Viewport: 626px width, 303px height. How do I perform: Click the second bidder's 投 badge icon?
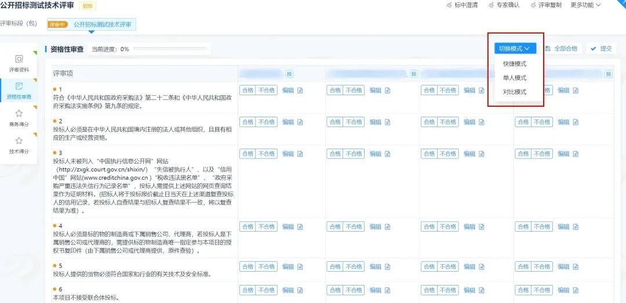point(414,74)
